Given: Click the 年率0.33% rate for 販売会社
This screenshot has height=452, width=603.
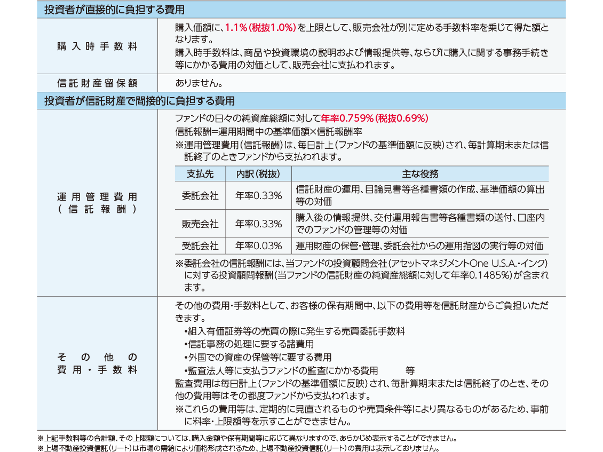Looking at the screenshot, I should (x=258, y=224).
